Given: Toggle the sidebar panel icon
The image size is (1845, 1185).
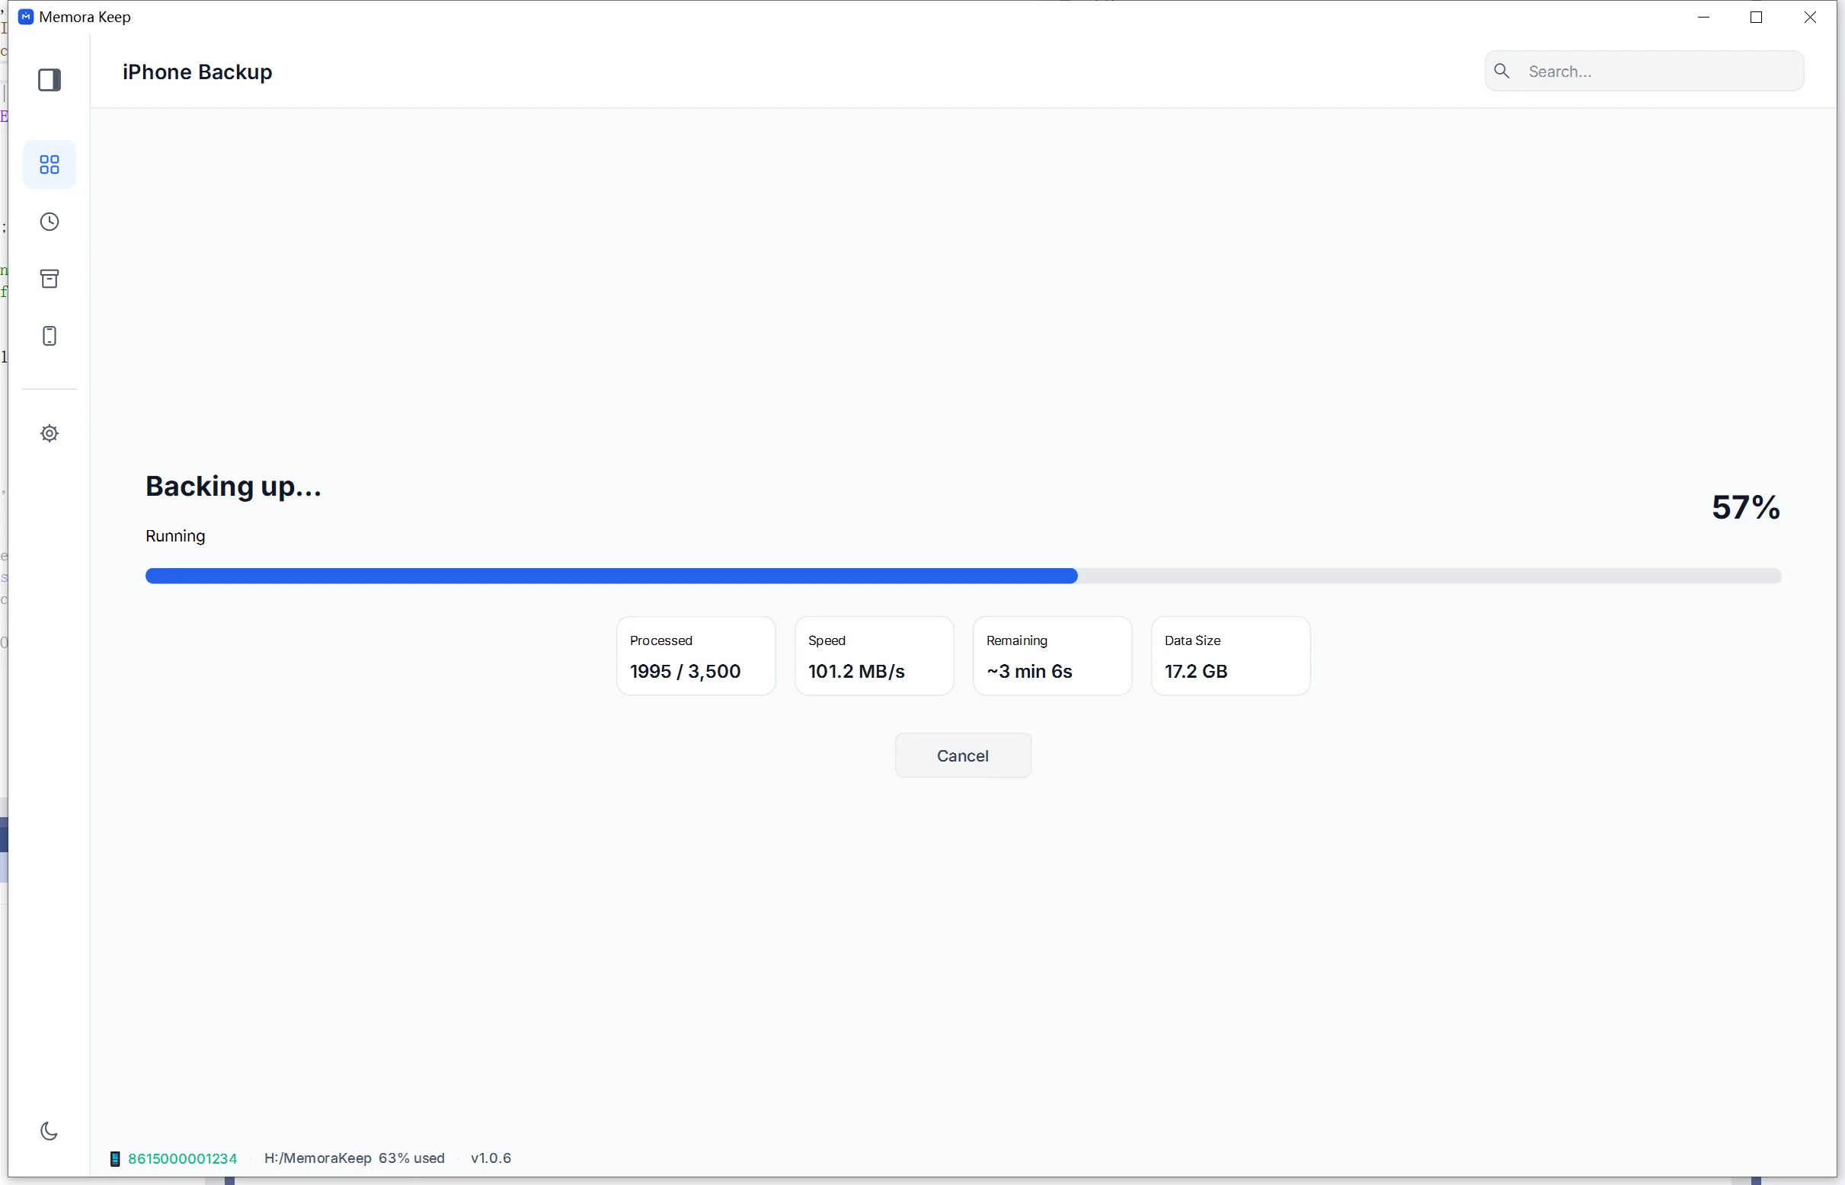Looking at the screenshot, I should tap(50, 80).
